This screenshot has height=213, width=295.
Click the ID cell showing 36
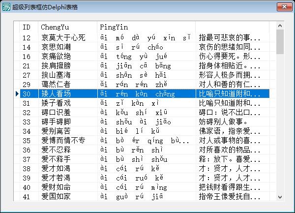pos(28,150)
